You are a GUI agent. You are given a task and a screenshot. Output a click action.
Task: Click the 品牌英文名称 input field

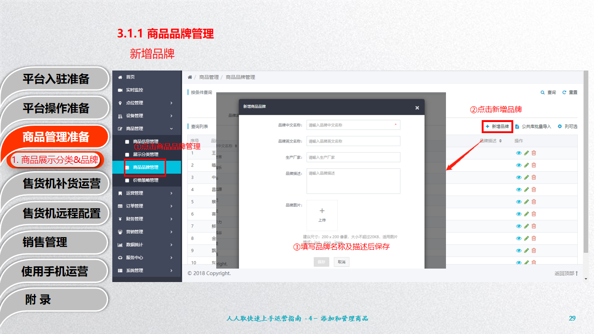[x=353, y=141]
